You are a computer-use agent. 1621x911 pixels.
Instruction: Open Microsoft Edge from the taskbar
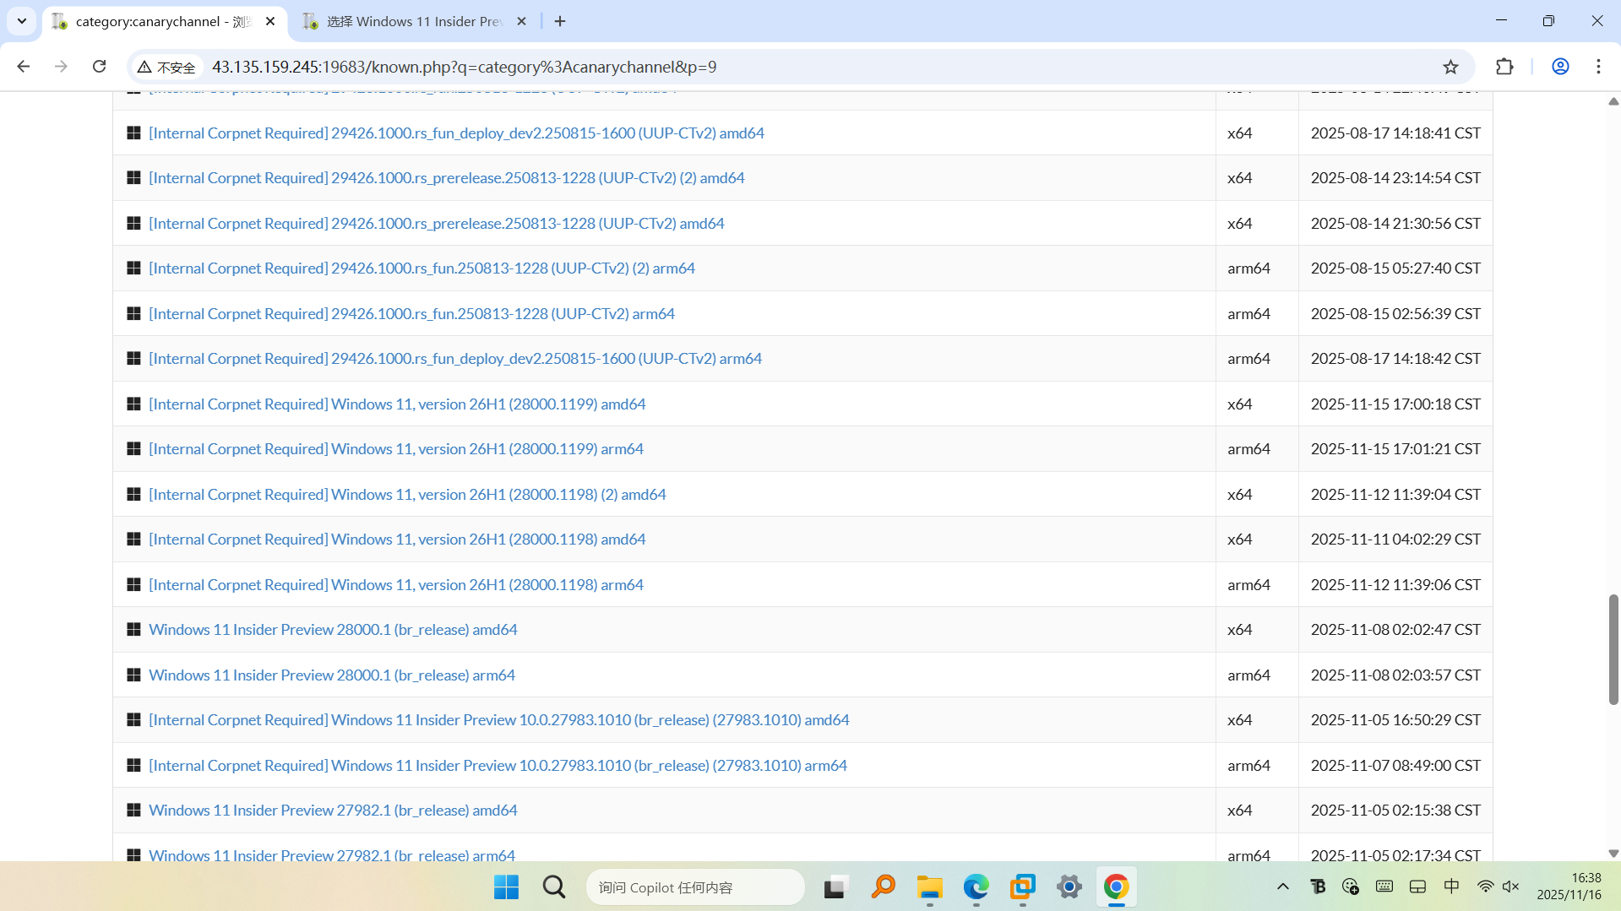point(976,887)
